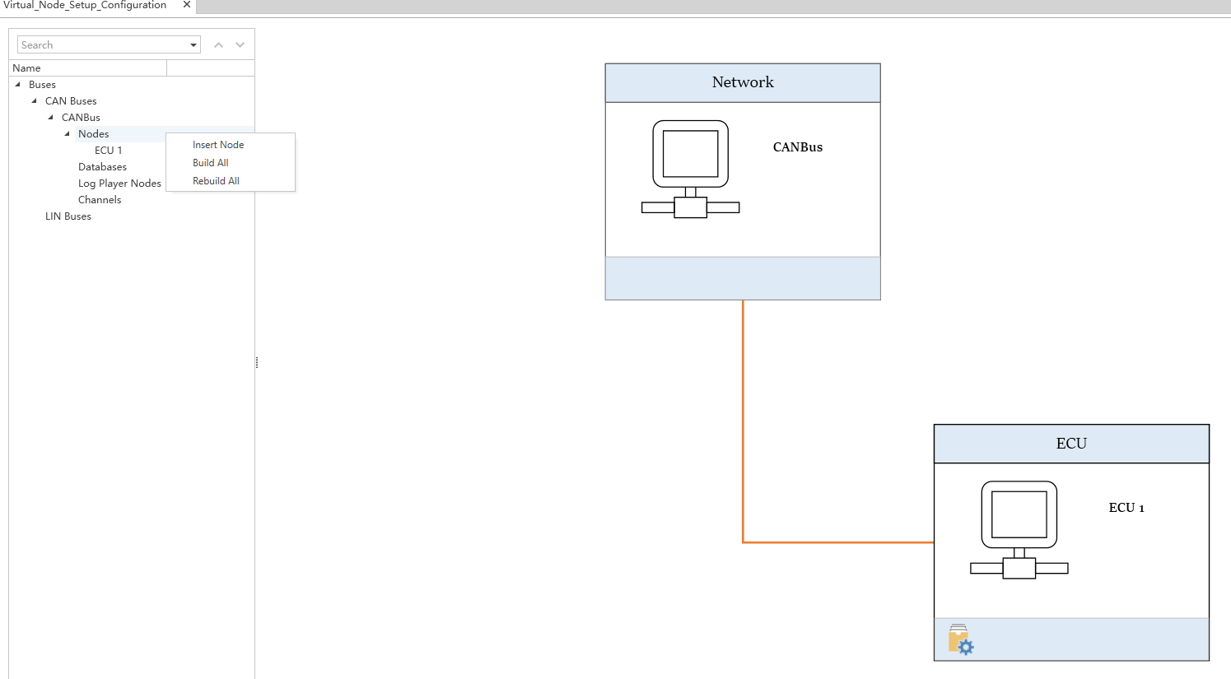Collapse the Buses tree node

[x=18, y=85]
